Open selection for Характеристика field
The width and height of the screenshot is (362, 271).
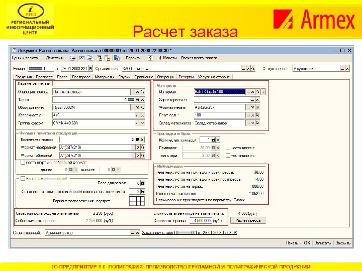click(252, 99)
